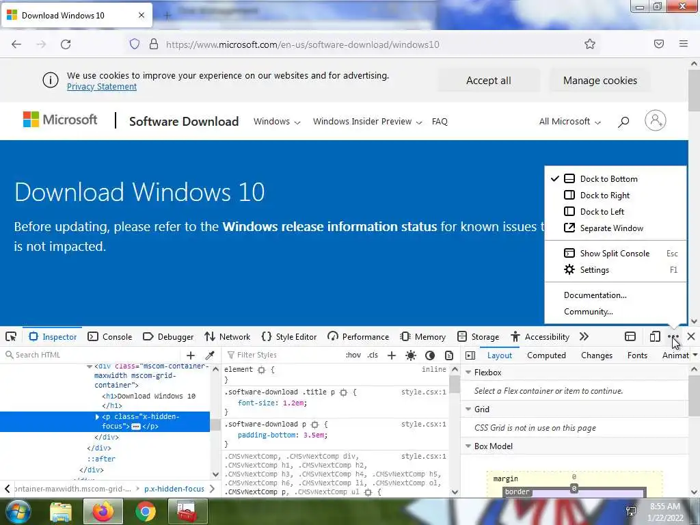Screen dimensions: 700x525
Task: Click the font-size 1.2em value
Action: (293, 403)
